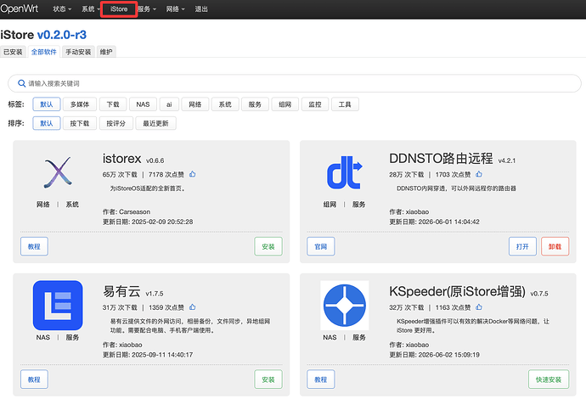Image resolution: width=586 pixels, height=399 pixels.
Task: Sort by 默认 order
Action: [47, 123]
